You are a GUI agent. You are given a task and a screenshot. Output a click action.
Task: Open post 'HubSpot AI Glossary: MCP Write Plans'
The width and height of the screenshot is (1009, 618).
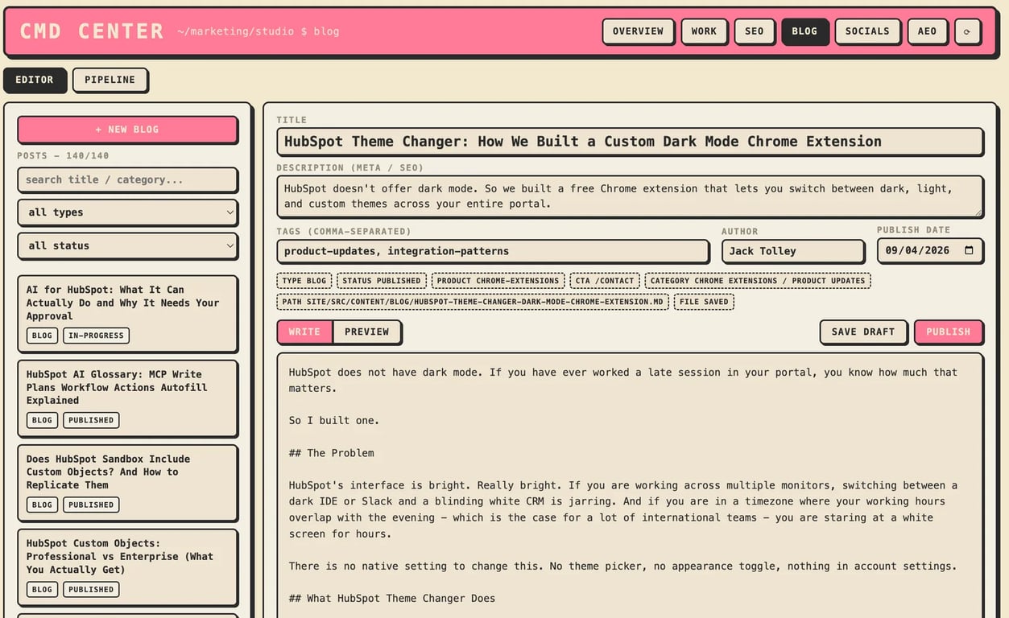(127, 398)
